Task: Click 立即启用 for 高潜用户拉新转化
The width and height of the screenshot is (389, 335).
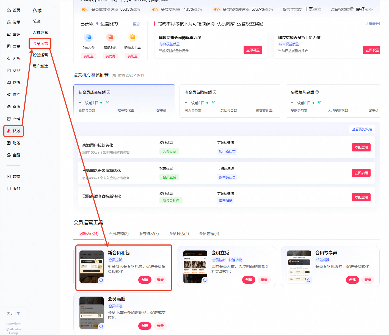Action: click(x=361, y=147)
